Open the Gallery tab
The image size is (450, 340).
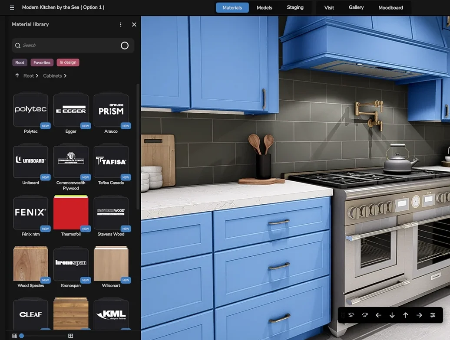356,7
